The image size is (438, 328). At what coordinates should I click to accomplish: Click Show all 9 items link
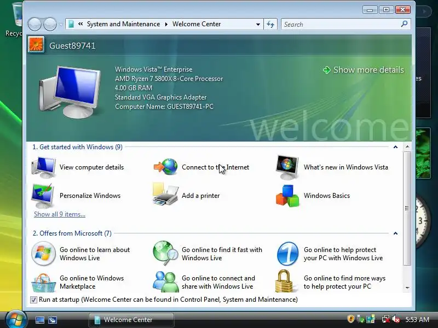tap(60, 214)
